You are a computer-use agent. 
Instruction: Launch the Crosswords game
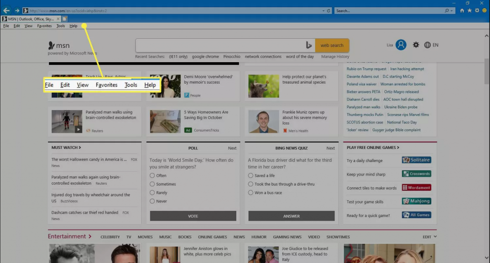[417, 174]
